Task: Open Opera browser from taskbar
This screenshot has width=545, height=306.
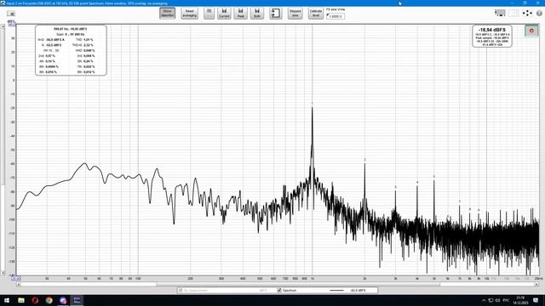Action: [35, 300]
